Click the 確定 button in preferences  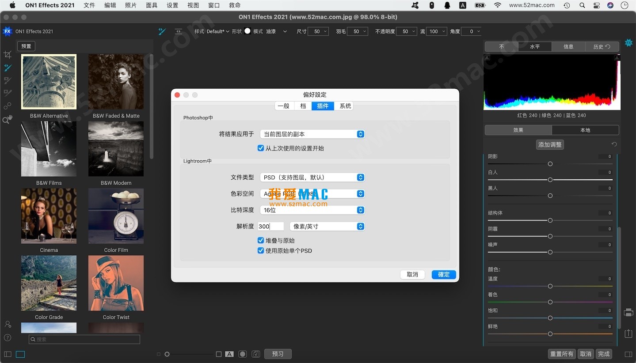click(x=444, y=274)
